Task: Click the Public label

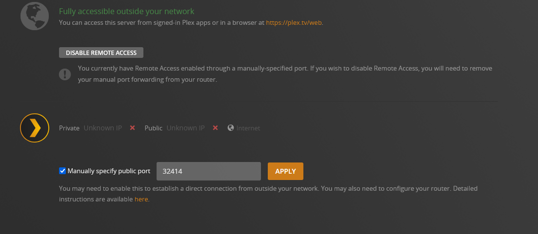Action: 153,128
